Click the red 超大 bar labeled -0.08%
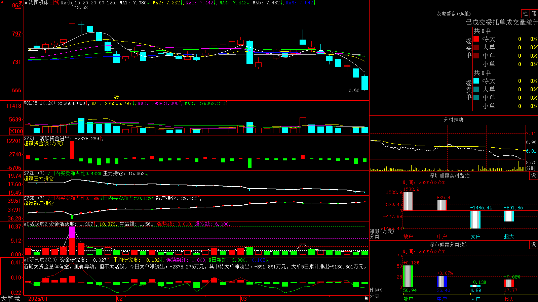The width and height of the screenshot is (538, 302). (509, 283)
